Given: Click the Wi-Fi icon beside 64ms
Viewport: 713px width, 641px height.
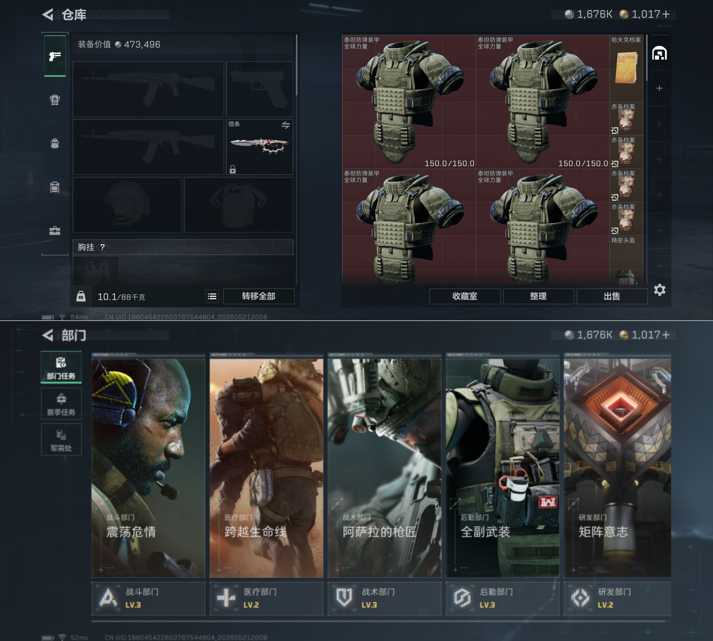Looking at the screenshot, I should tap(62, 317).
